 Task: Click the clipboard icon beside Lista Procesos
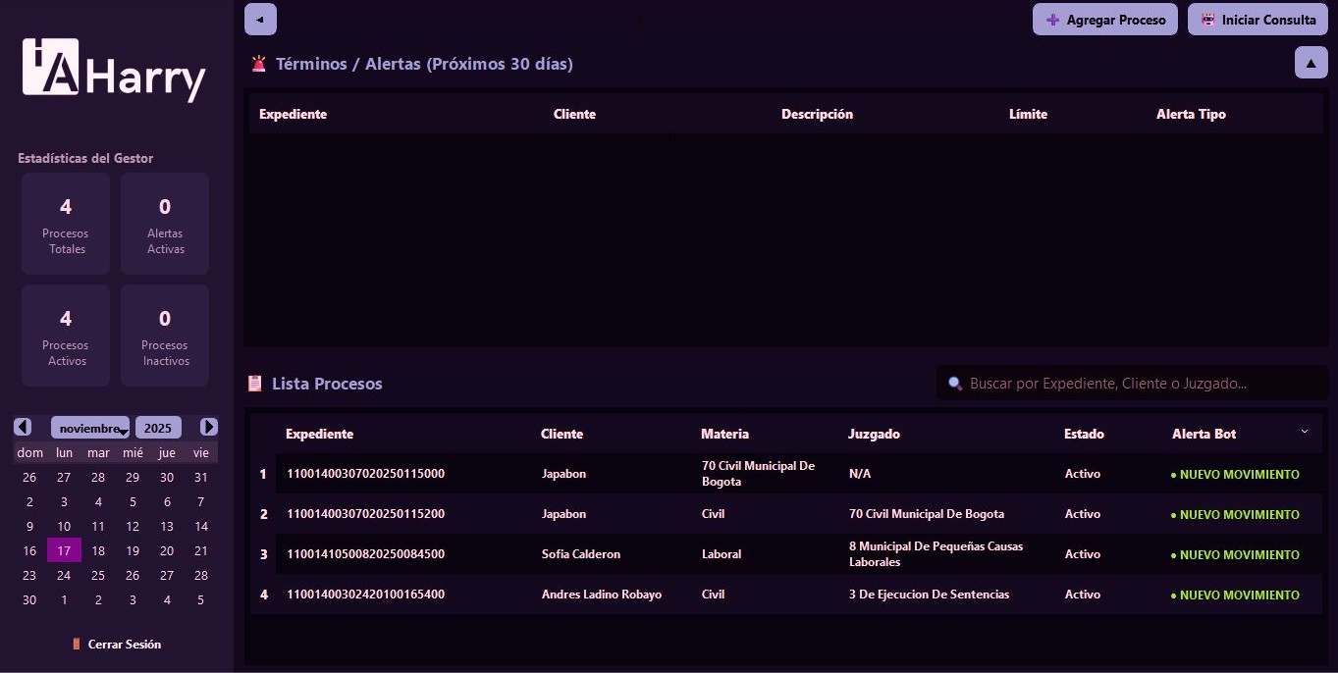pos(254,383)
